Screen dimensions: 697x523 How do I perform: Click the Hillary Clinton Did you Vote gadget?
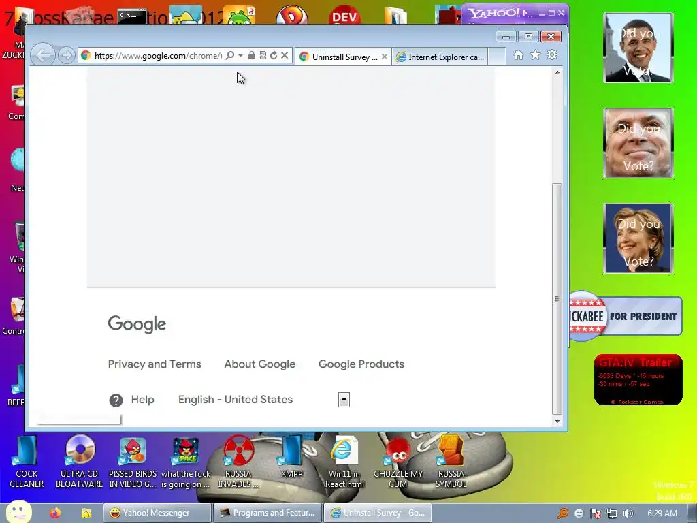638,238
